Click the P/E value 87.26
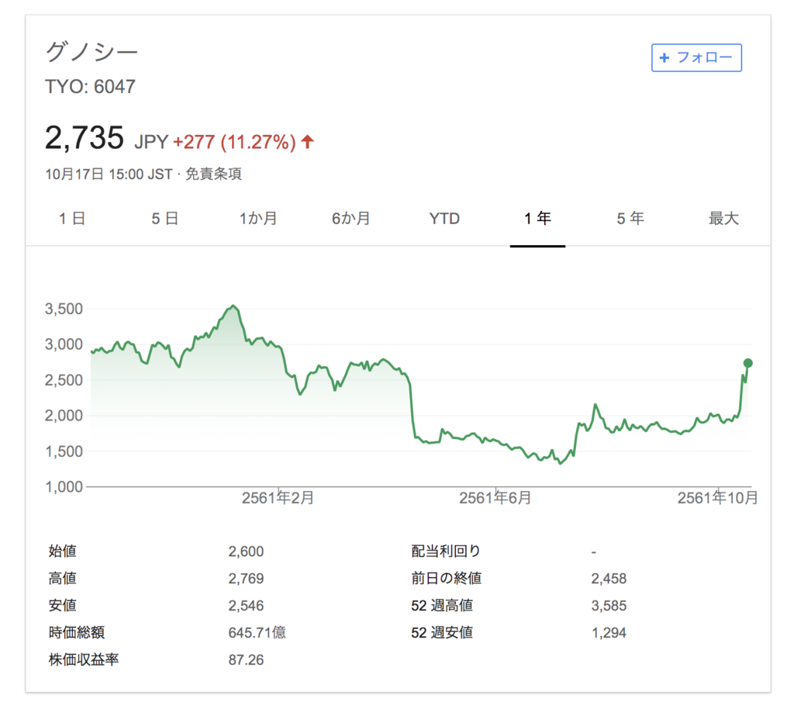The image size is (794, 712). click(x=246, y=660)
